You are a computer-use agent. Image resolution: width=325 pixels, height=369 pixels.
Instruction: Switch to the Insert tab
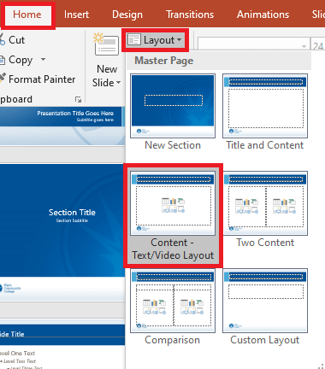pyautogui.click(x=76, y=15)
